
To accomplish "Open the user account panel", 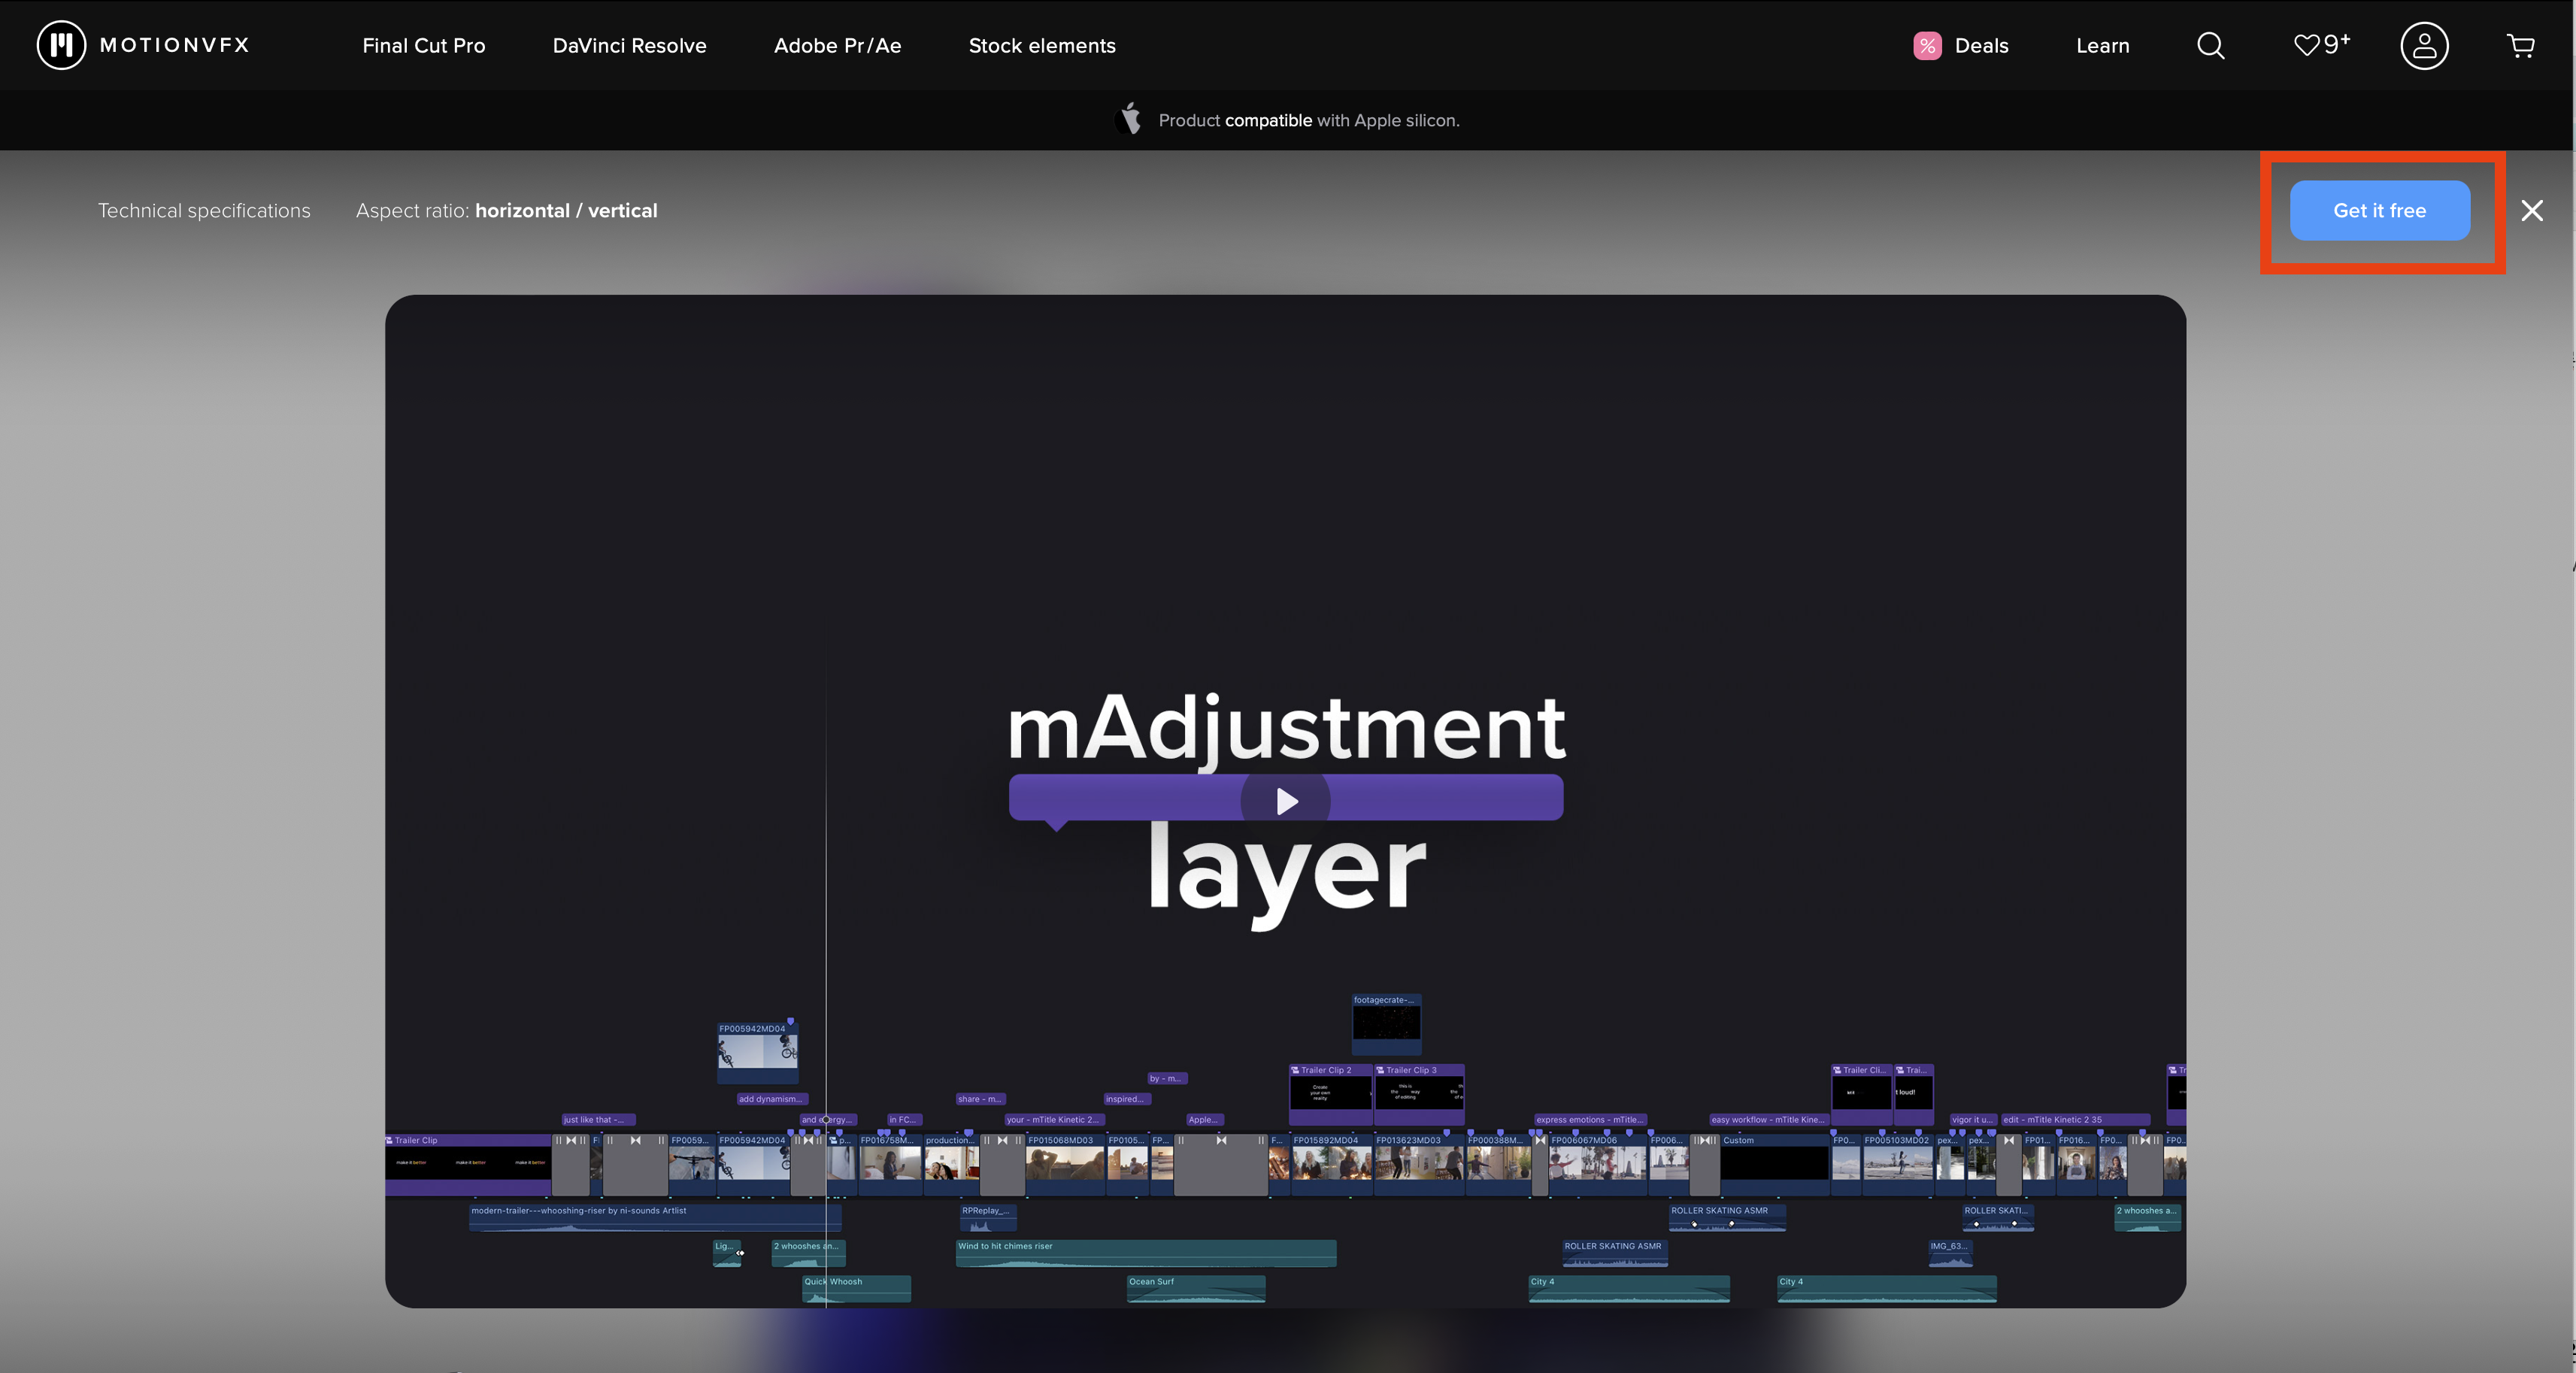I will [x=2423, y=45].
